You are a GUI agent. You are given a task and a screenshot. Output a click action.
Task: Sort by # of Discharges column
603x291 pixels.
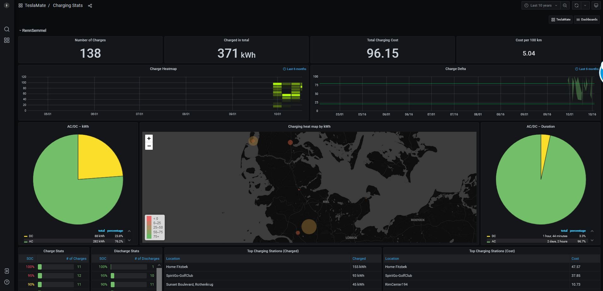[147, 259]
